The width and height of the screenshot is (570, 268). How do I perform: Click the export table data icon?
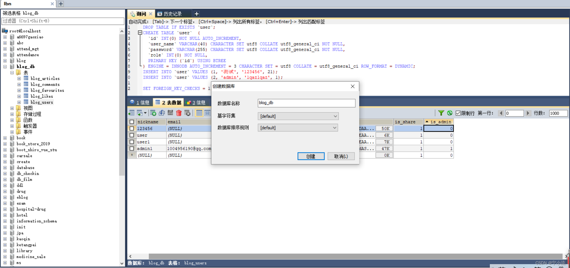(x=132, y=113)
